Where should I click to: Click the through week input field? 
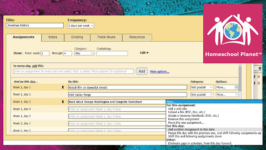pos(67,53)
